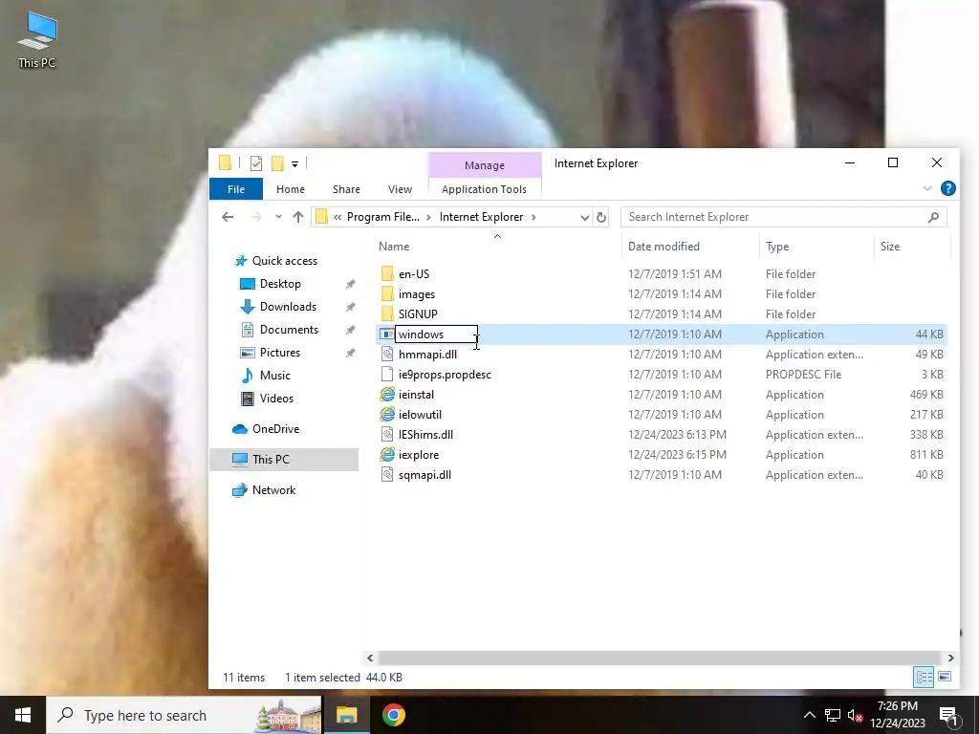979x734 pixels.
Task: Open the File menu tab
Action: point(236,189)
